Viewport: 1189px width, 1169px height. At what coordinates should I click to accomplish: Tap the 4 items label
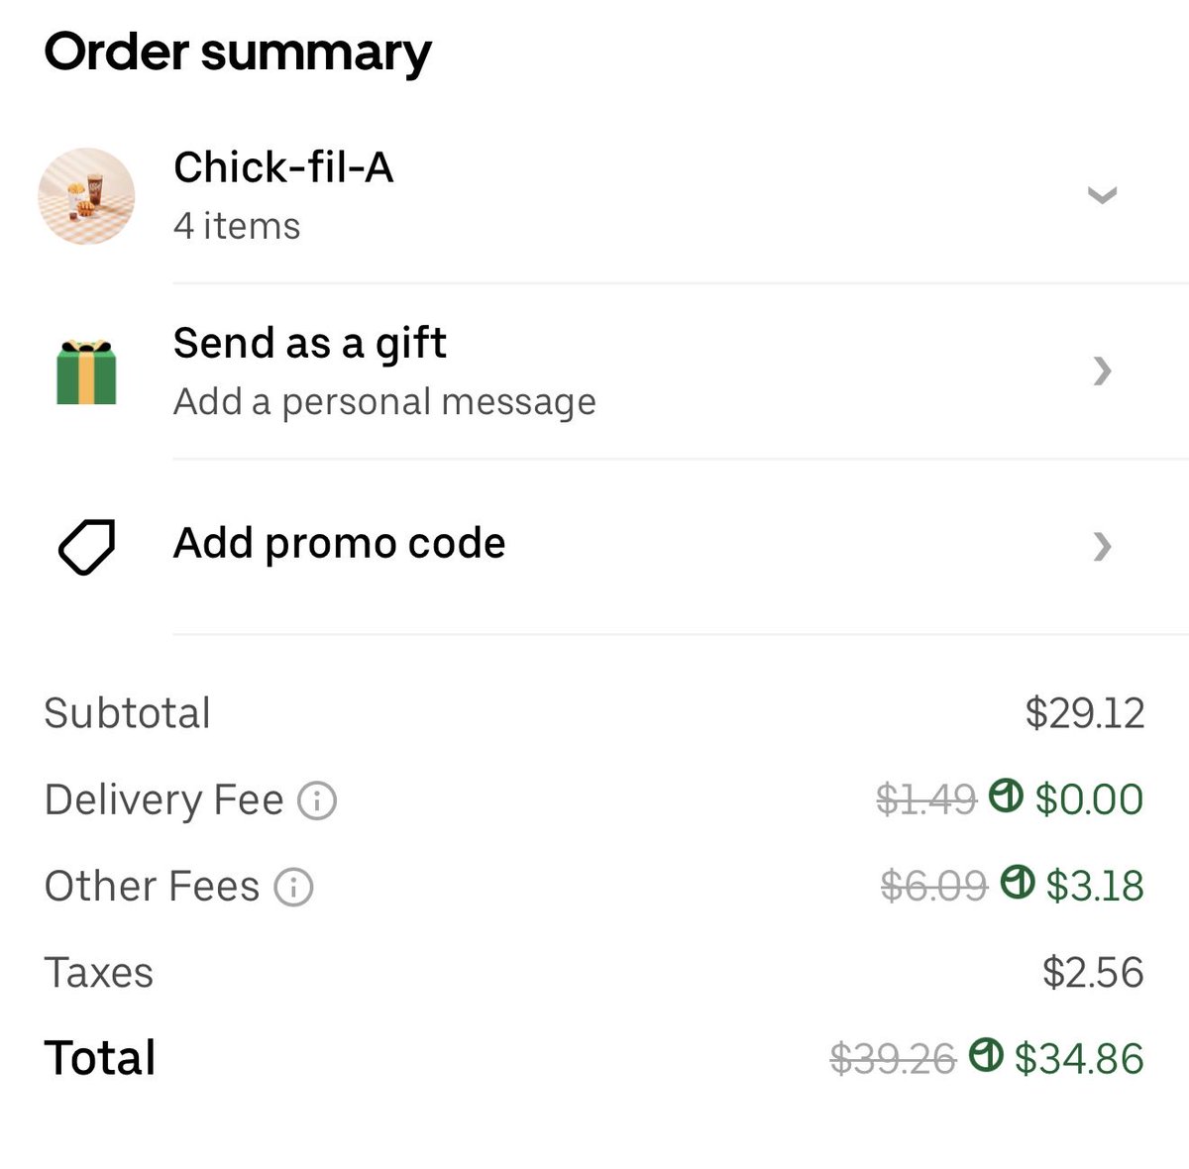pyautogui.click(x=237, y=226)
